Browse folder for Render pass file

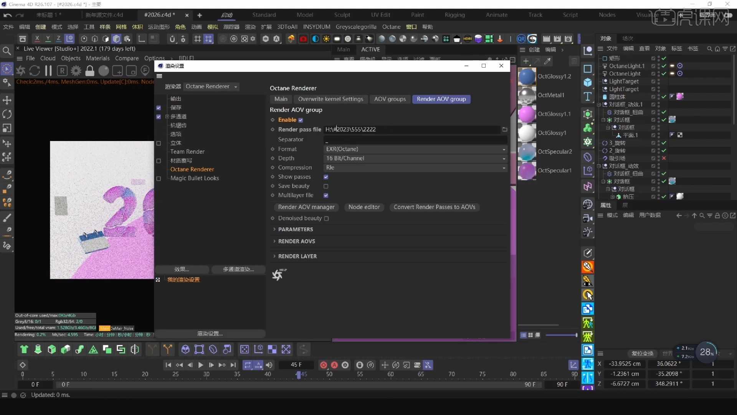coord(505,129)
